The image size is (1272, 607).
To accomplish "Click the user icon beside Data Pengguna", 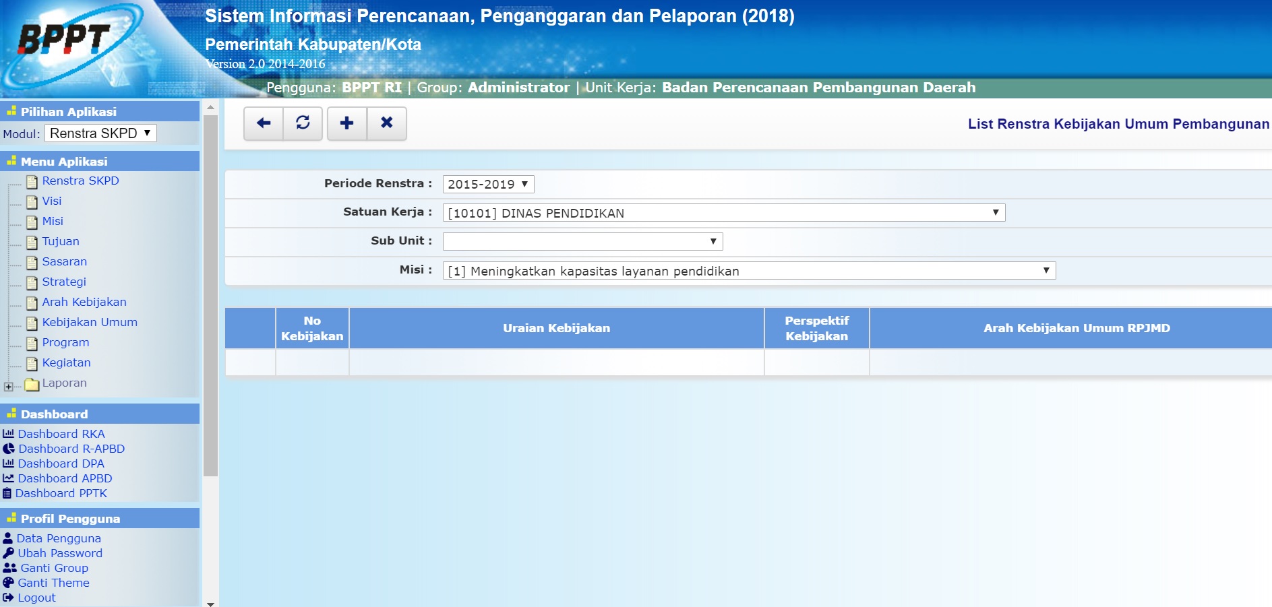I will [x=7, y=538].
